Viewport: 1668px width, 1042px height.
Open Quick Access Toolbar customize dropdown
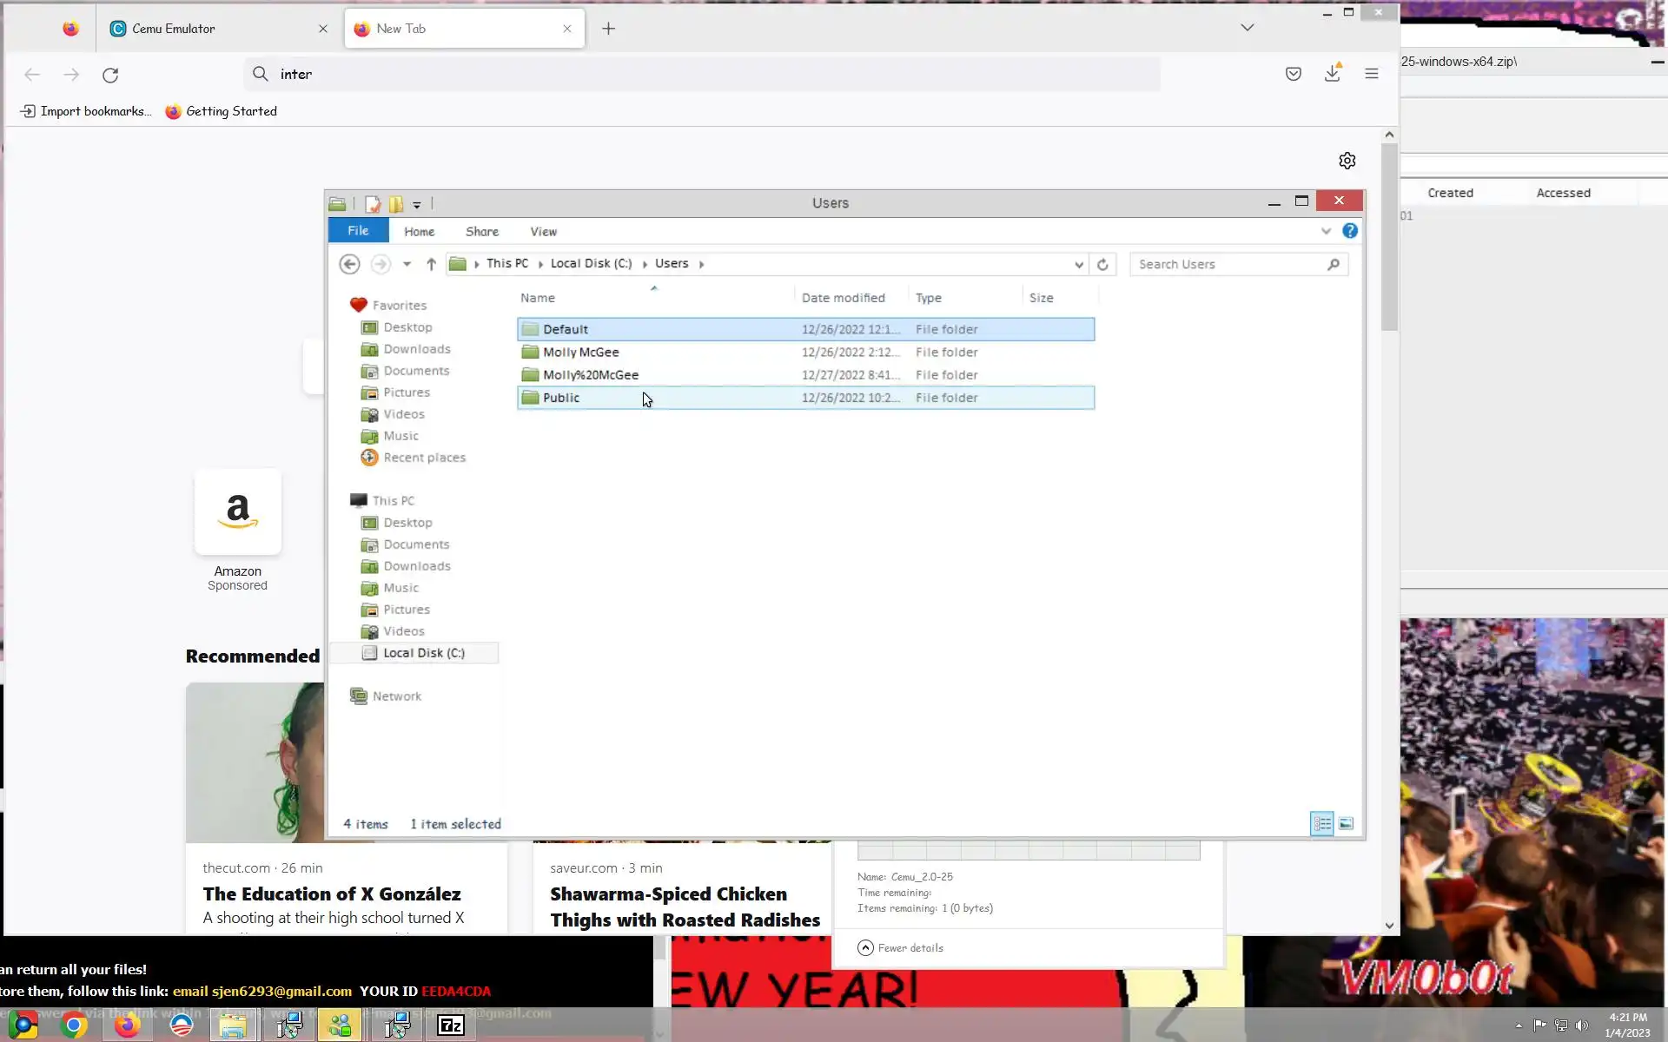[417, 205]
